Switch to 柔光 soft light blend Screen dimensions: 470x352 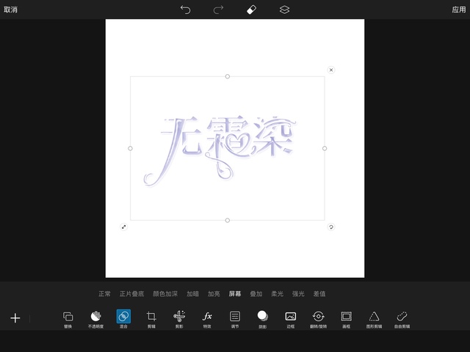(x=277, y=294)
